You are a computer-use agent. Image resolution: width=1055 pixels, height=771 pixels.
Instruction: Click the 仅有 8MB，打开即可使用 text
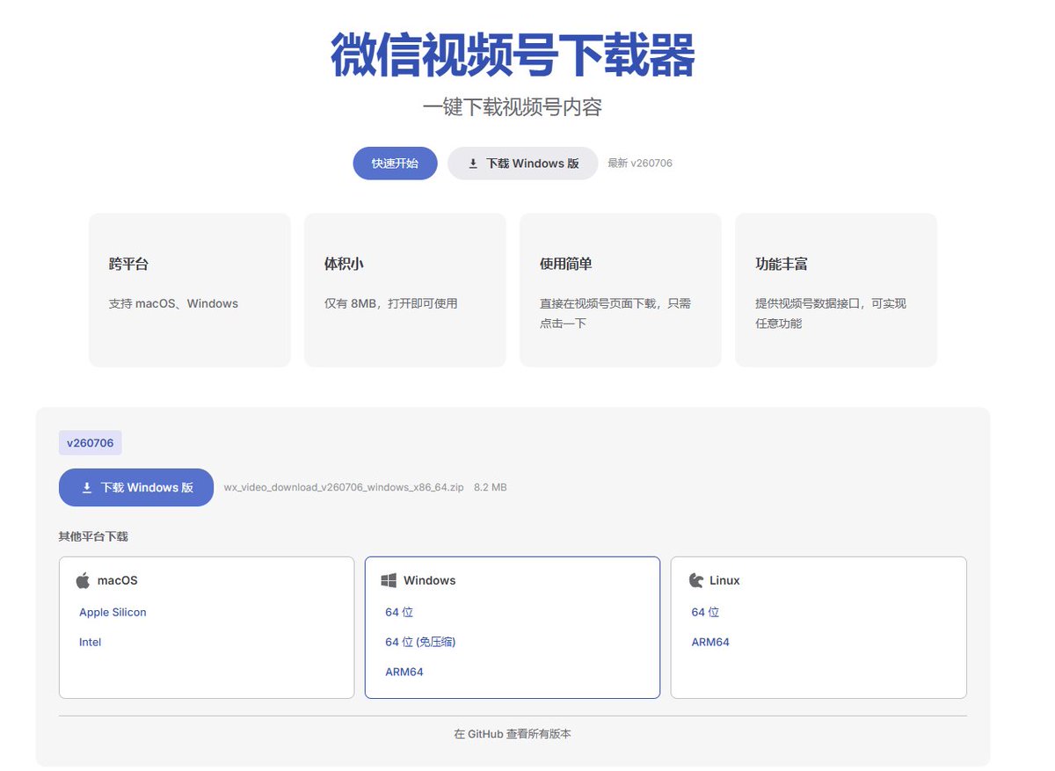pyautogui.click(x=391, y=303)
